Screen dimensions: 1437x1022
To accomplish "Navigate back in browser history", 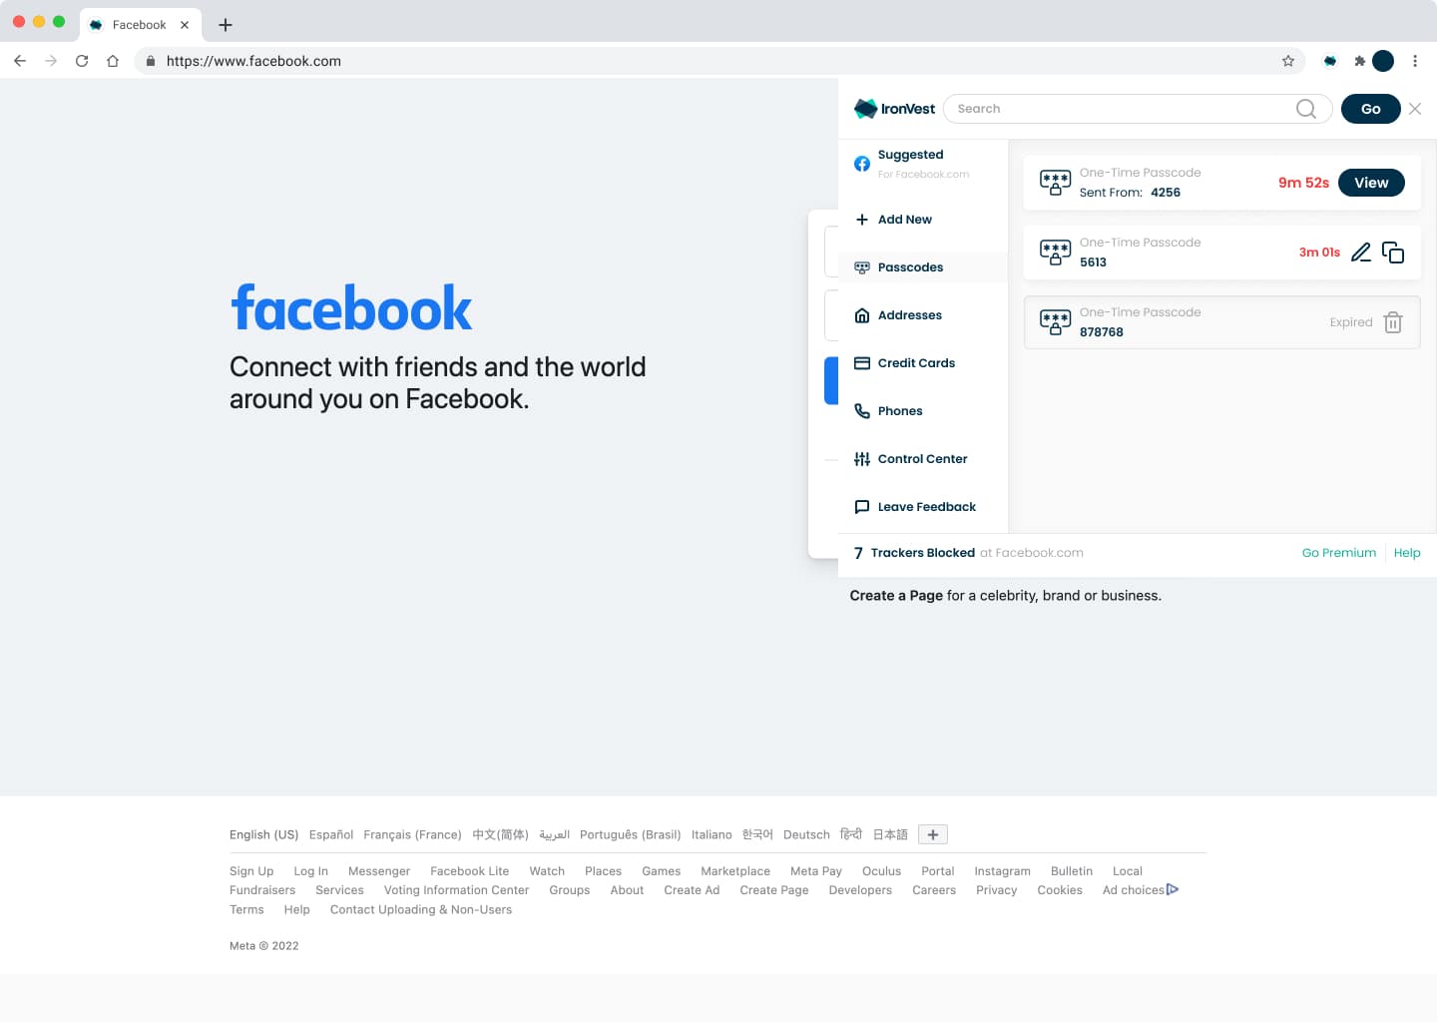I will 20,61.
